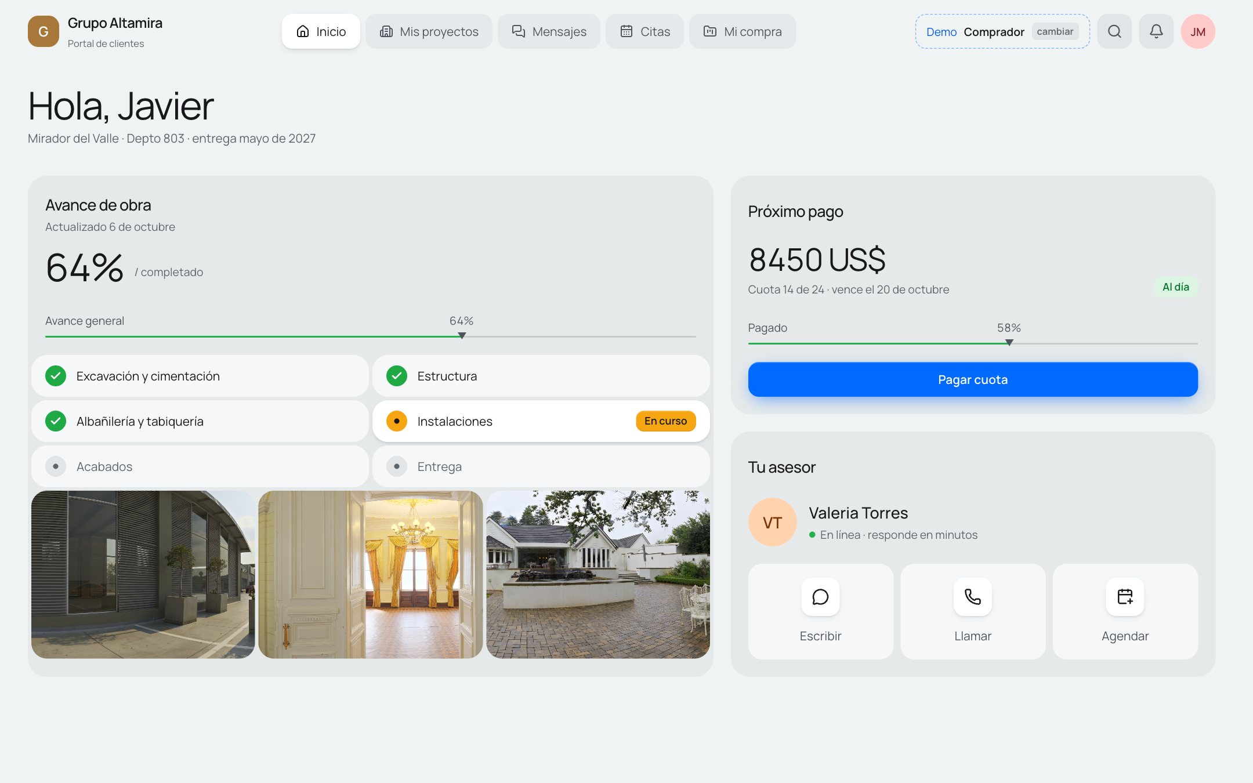
Task: Click Valeria Torres VT avatar
Action: (x=773, y=523)
